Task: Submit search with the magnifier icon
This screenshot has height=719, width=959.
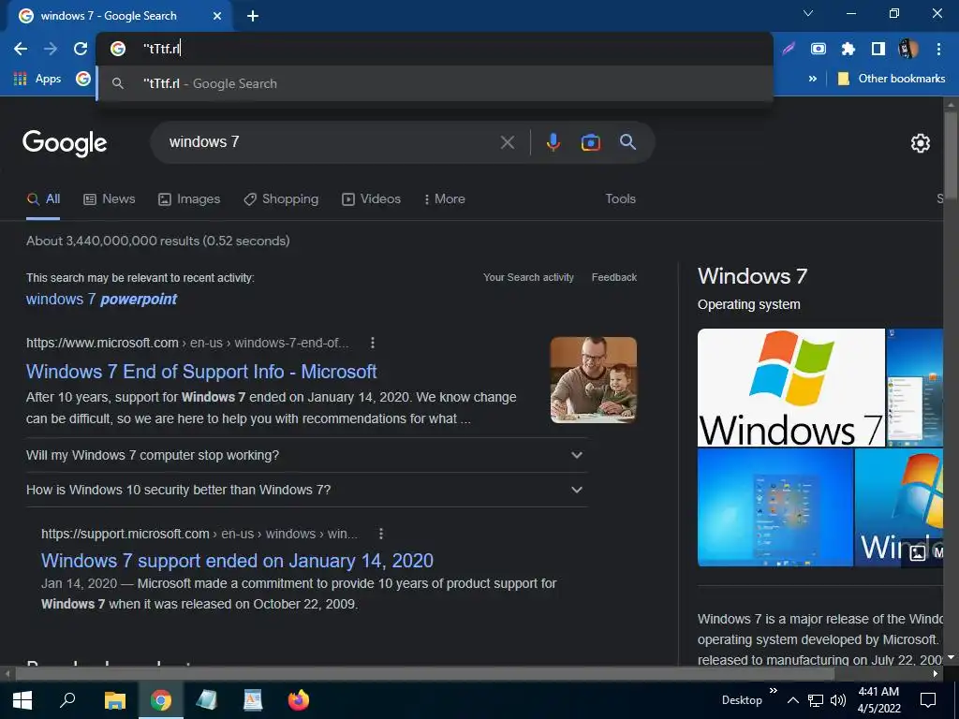Action: pyautogui.click(x=628, y=142)
